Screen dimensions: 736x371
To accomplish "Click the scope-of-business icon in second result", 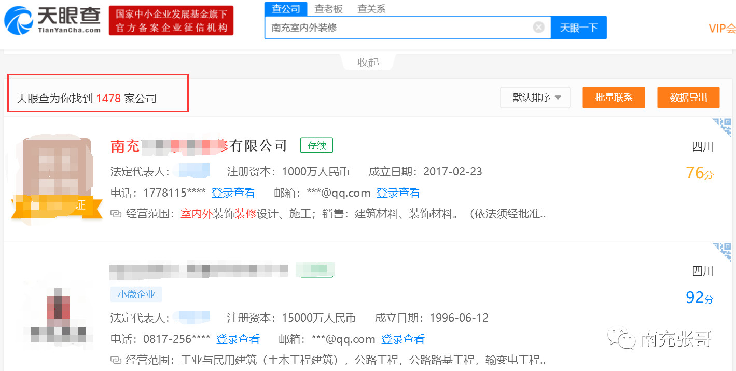I will point(116,360).
